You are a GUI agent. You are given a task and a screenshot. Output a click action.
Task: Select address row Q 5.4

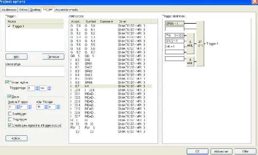[x=111, y=41]
